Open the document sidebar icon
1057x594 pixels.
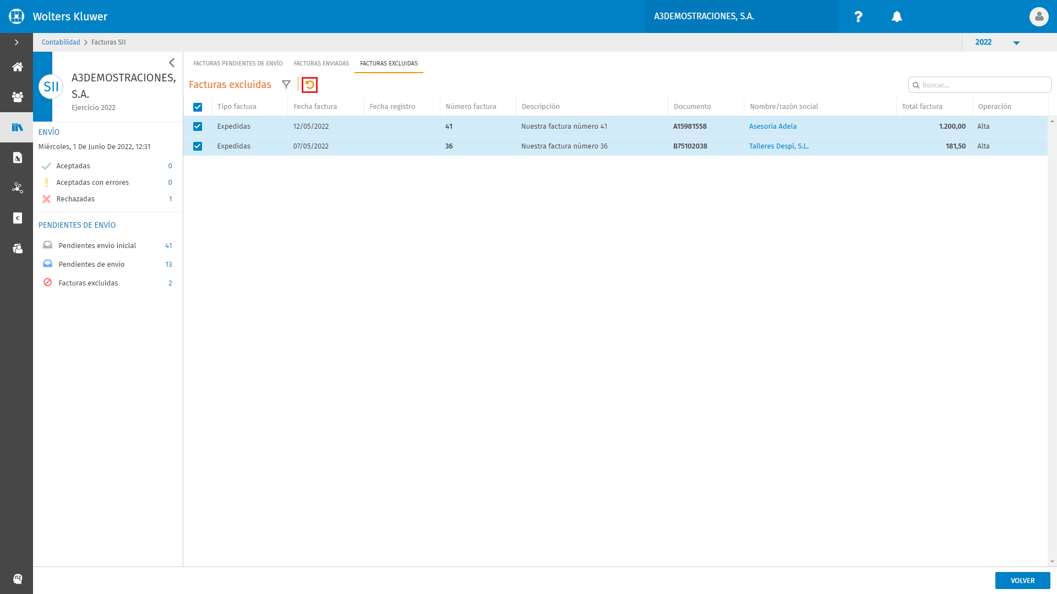coord(18,158)
